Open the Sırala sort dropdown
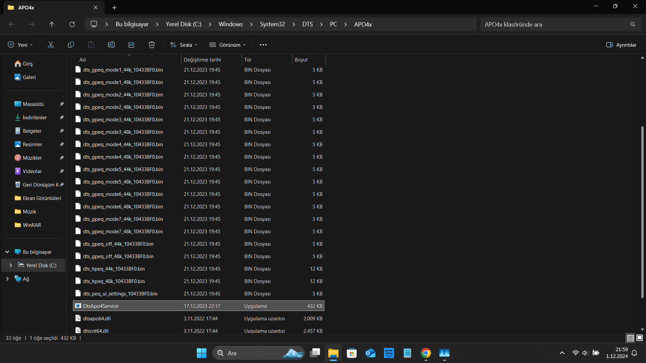This screenshot has width=646, height=363. (x=184, y=45)
